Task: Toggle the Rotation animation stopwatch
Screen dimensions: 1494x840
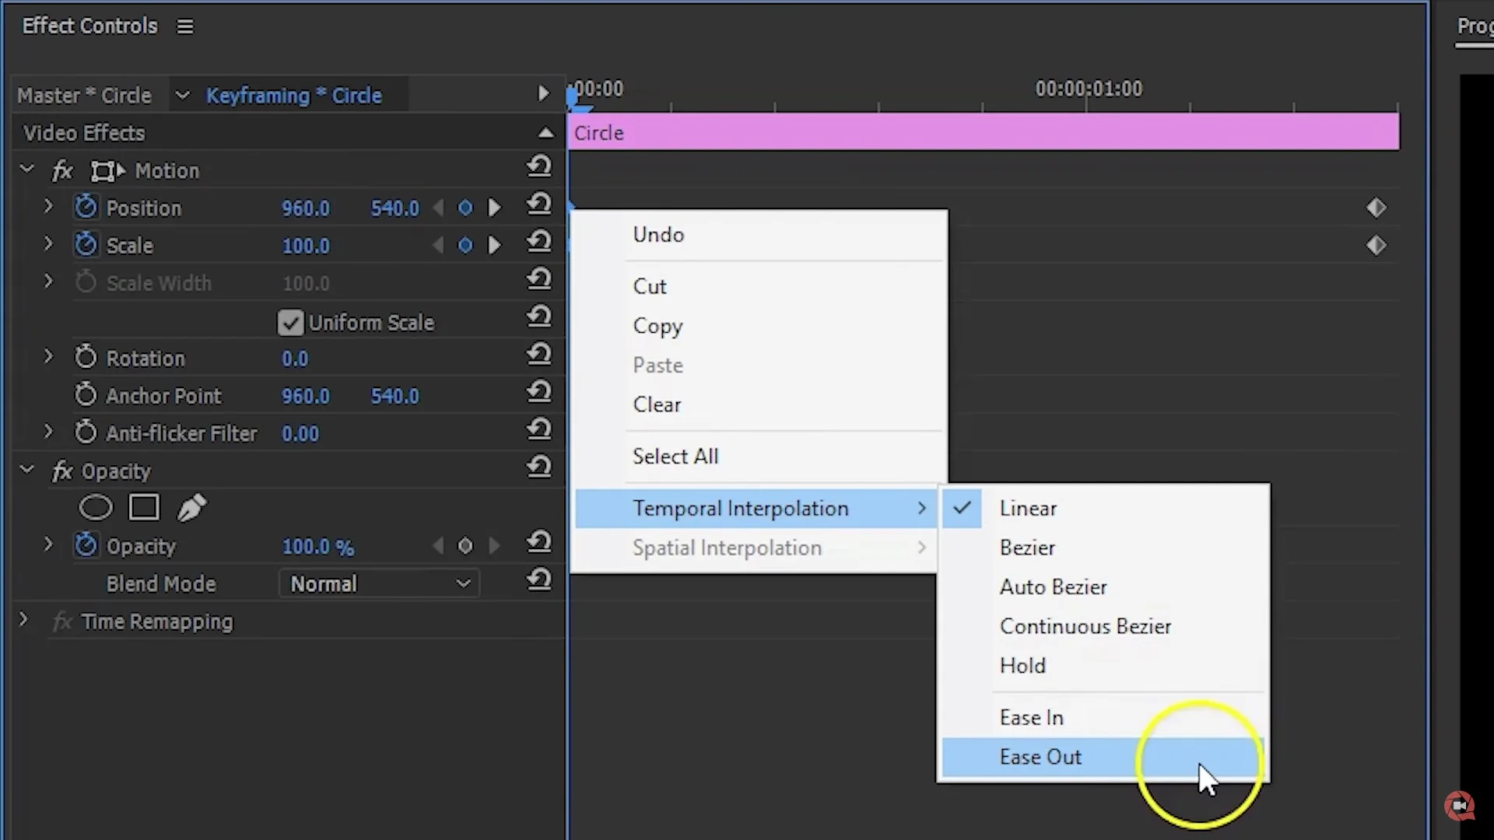Action: pos(86,358)
